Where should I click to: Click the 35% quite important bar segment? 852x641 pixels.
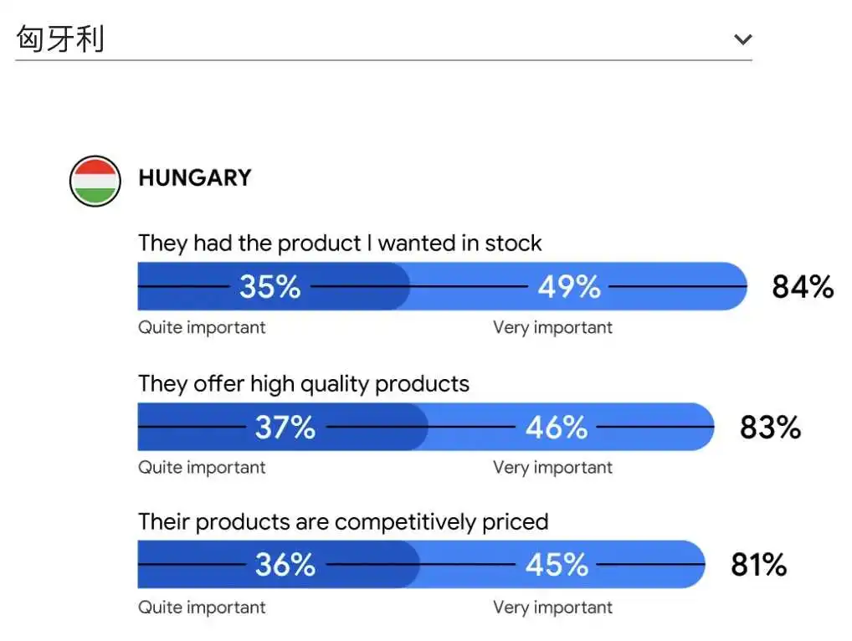tap(274, 286)
